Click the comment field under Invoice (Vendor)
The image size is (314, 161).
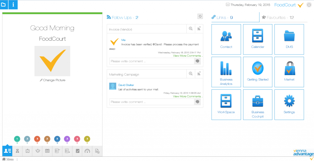[152, 61]
